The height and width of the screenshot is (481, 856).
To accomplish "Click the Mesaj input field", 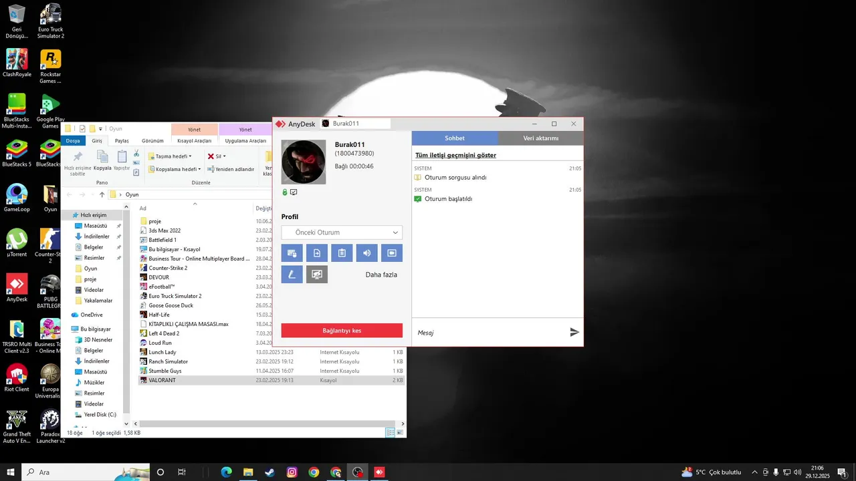I will 490,332.
